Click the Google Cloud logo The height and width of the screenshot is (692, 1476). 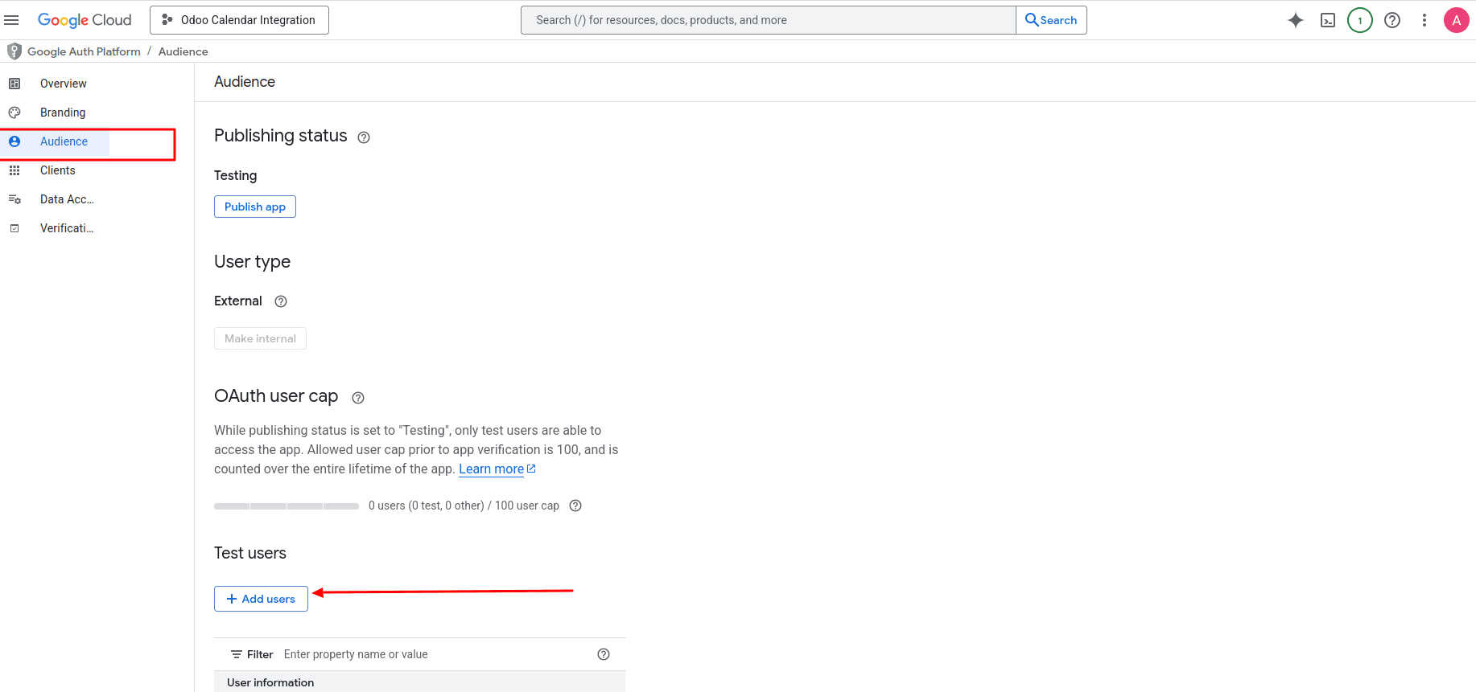click(85, 20)
